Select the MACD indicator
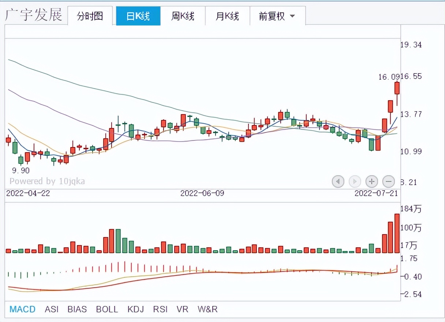445x322 pixels. [22, 309]
